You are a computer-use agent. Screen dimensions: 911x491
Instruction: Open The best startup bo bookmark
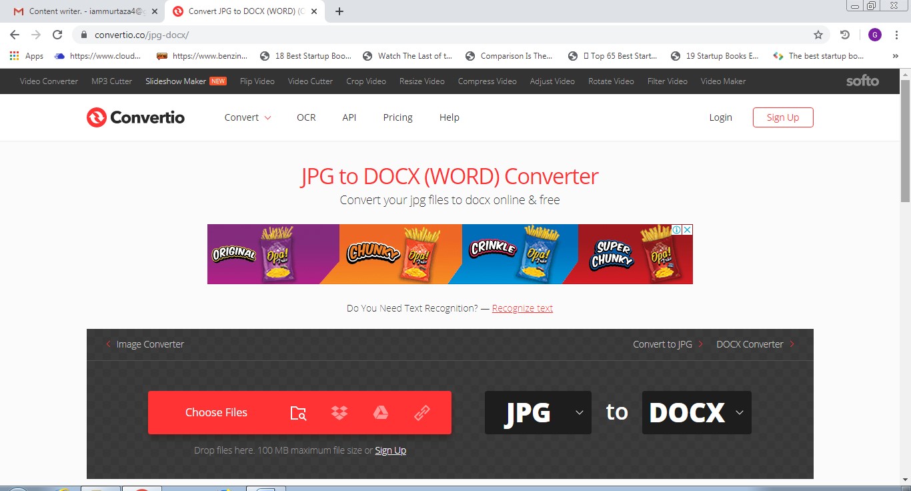pyautogui.click(x=818, y=56)
